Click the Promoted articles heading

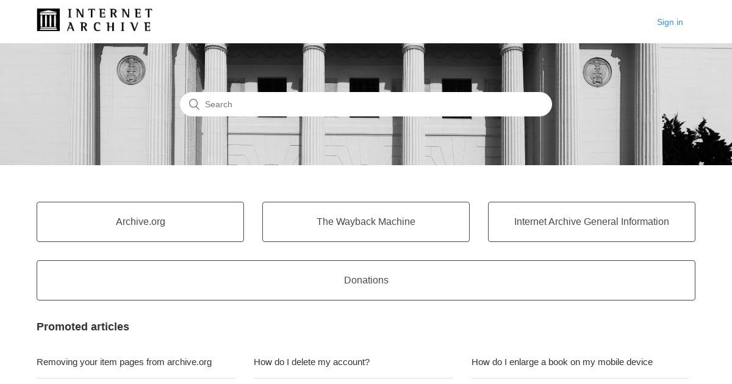(x=83, y=327)
